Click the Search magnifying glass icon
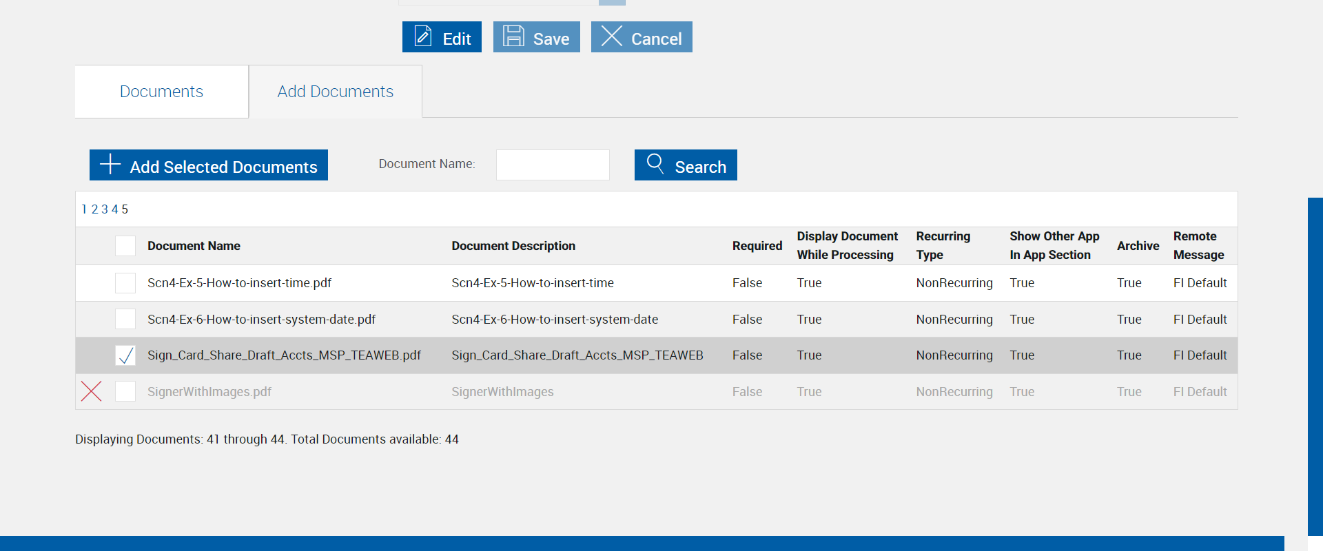1323x551 pixels. click(655, 164)
